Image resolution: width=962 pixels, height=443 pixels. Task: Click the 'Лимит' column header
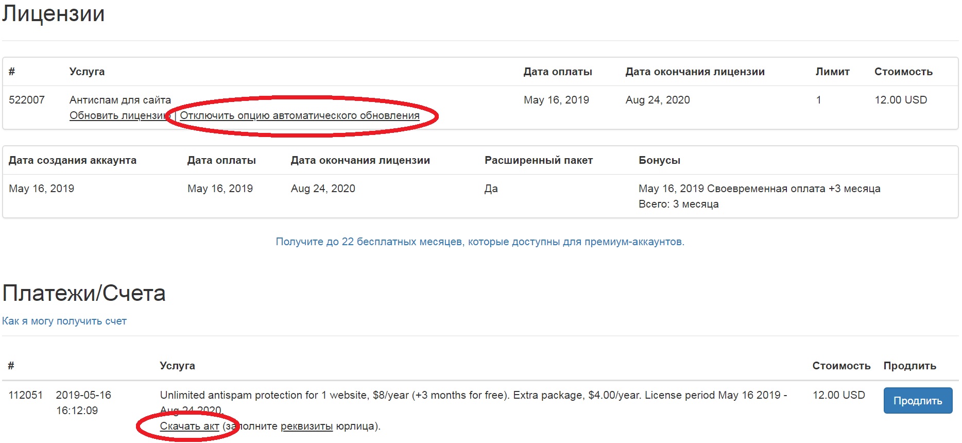832,72
